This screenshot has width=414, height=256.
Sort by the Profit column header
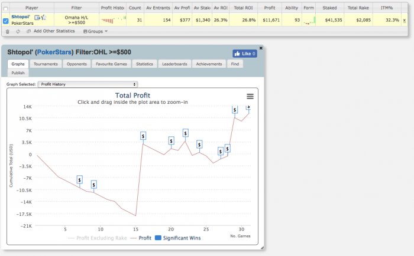pos(270,8)
